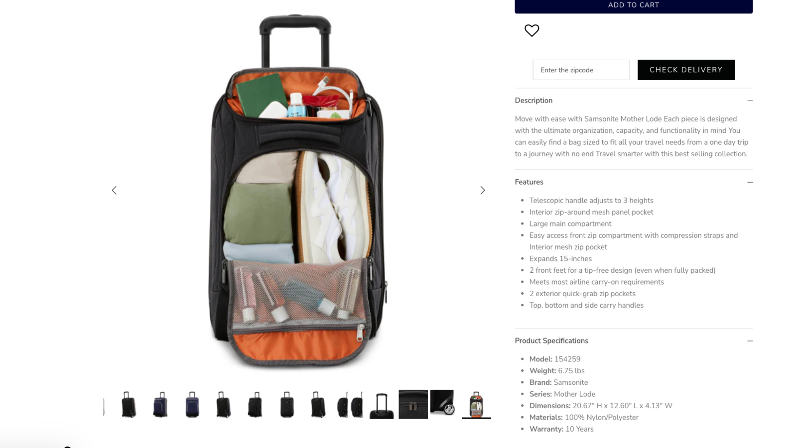This screenshot has height=448, width=797.
Task: Select the wheel close-up thumbnail
Action: click(x=442, y=403)
